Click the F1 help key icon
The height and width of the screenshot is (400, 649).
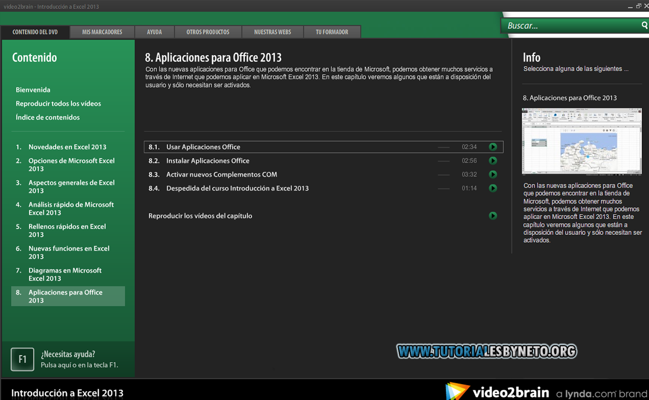pyautogui.click(x=22, y=359)
